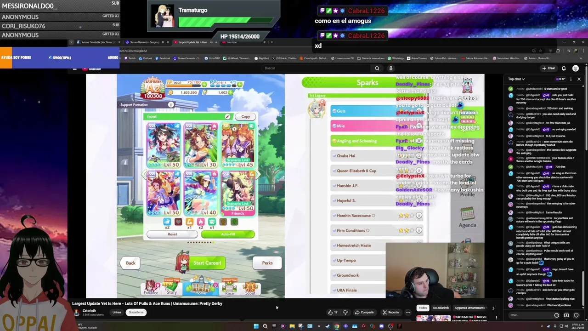This screenshot has height=331, width=588.
Task: Dislike the video thumbs down
Action: pos(345,312)
